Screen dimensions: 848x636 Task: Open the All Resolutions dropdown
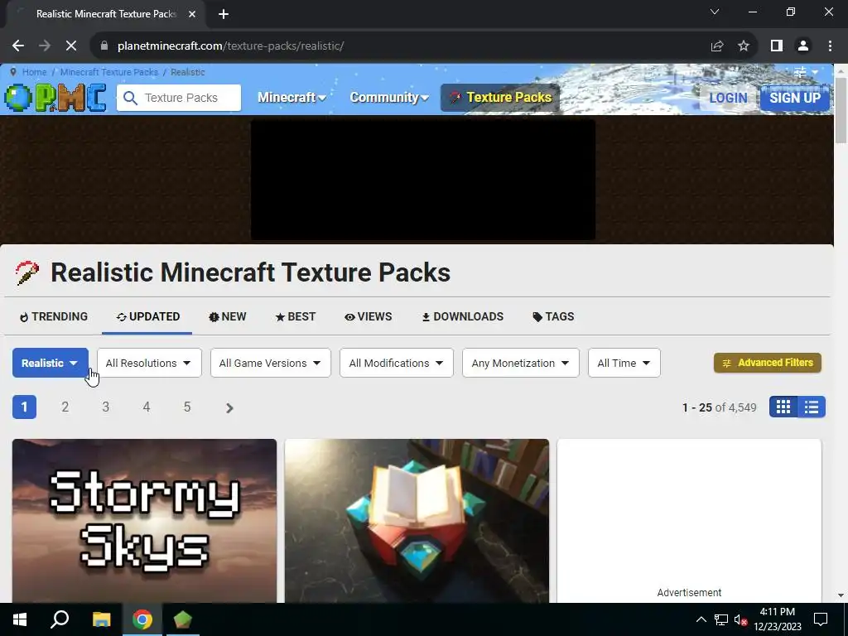149,363
